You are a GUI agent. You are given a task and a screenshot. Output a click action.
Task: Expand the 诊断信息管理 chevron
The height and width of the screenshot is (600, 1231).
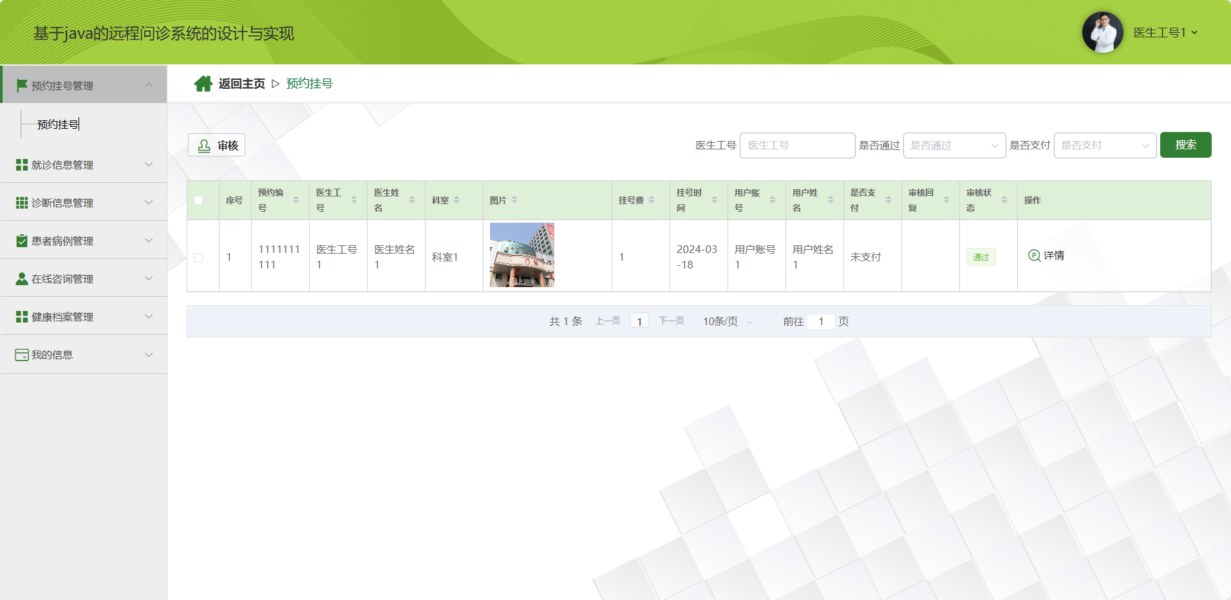[x=149, y=203]
